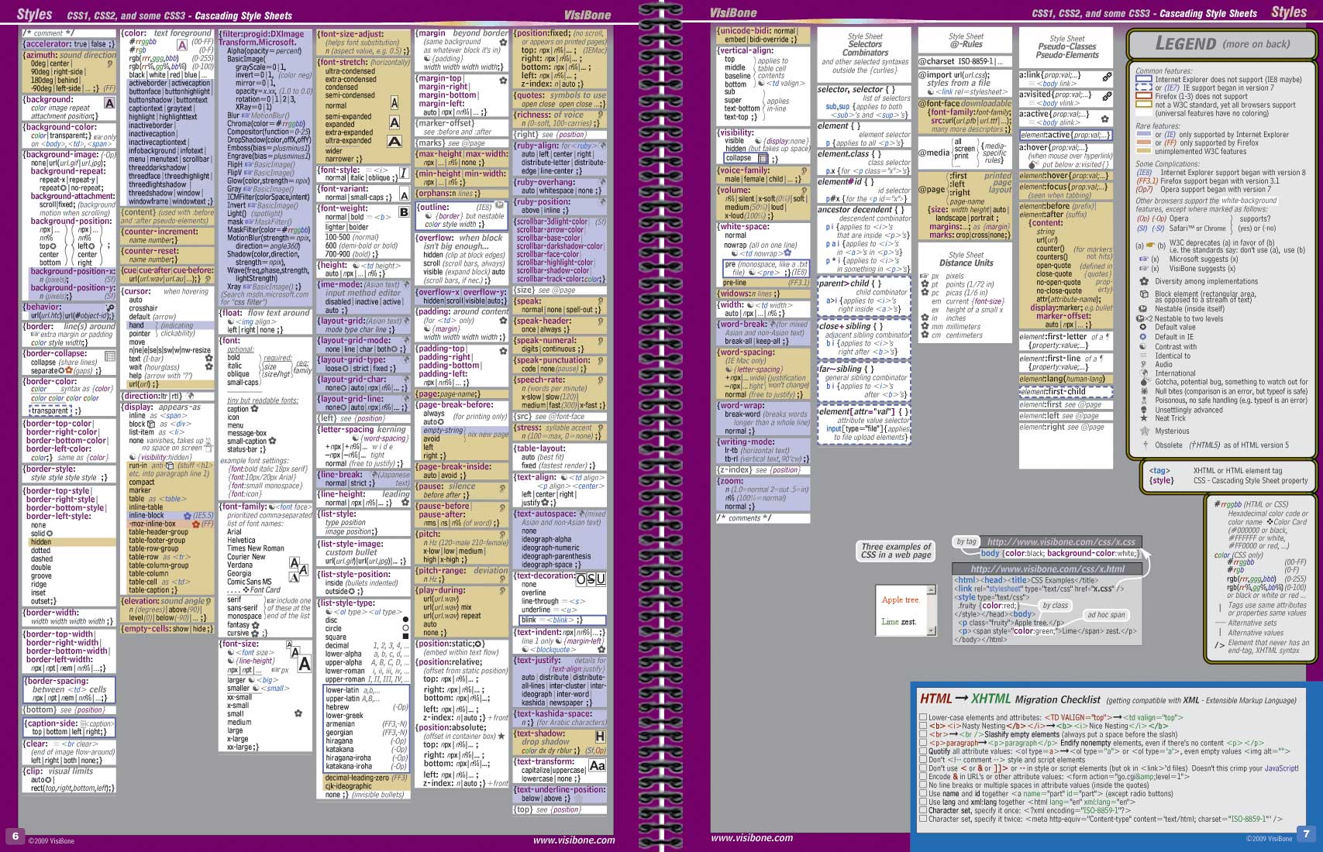This screenshot has width=1323, height=852.
Task: Open the http://www.visibone.com/x.html URL
Action: pos(1048,569)
